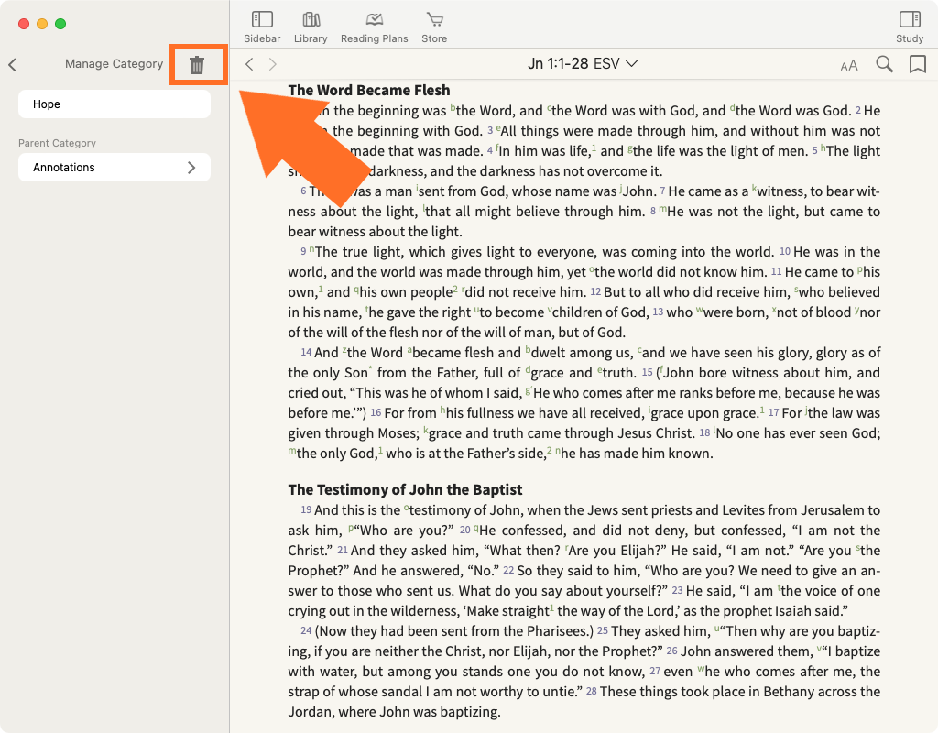The width and height of the screenshot is (938, 733).
Task: Expand the Annotations parent category row
Action: click(115, 168)
